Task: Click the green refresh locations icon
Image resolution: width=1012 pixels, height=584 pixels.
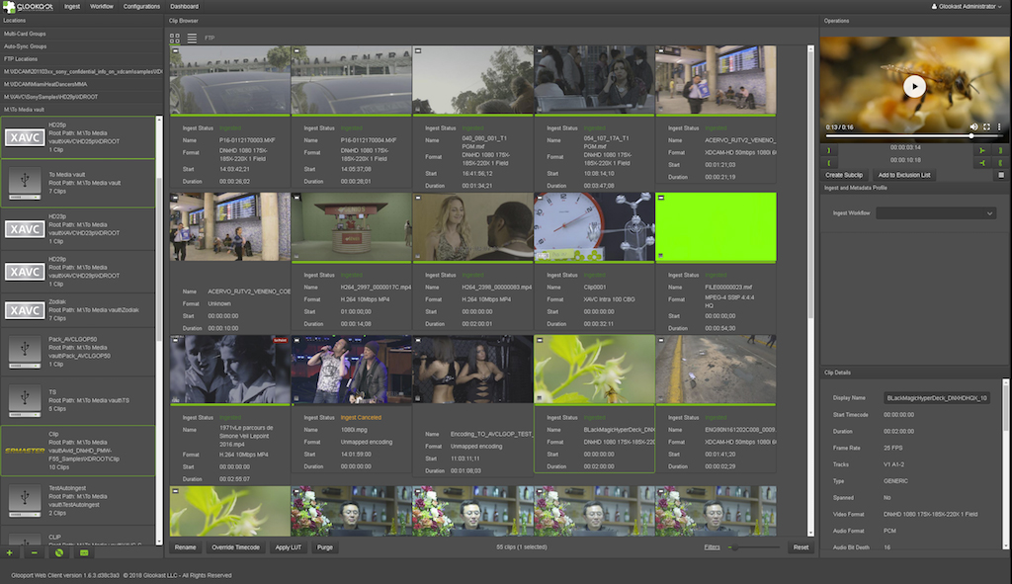Action: pyautogui.click(x=58, y=553)
